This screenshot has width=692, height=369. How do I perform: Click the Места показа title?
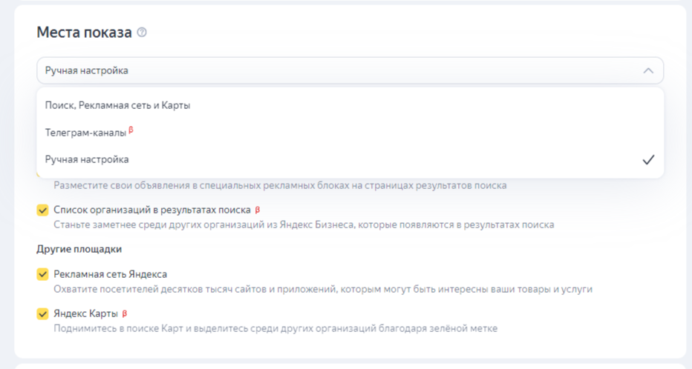pos(84,32)
